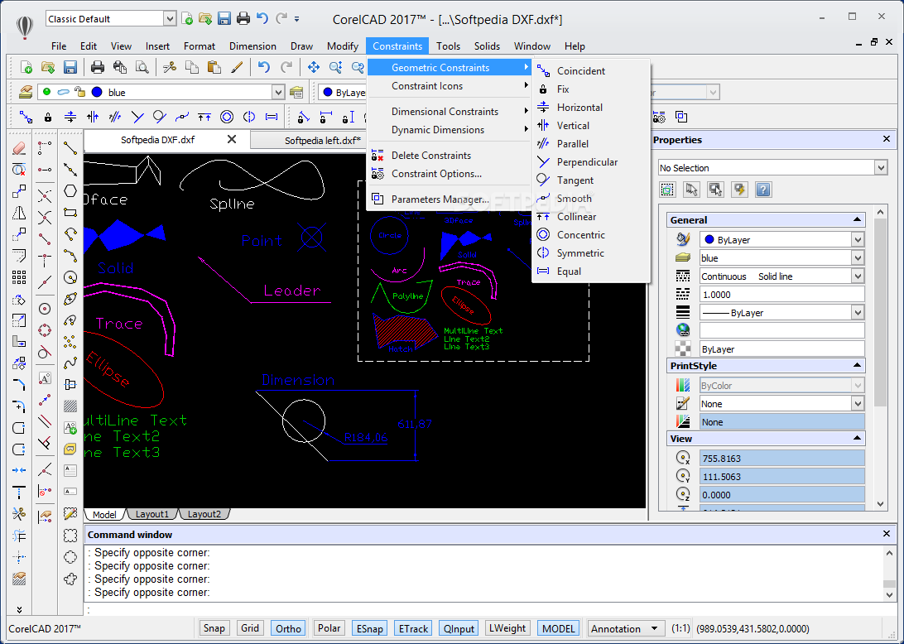Disable ETrack in the status bar
This screenshot has width=904, height=644.
tap(413, 628)
